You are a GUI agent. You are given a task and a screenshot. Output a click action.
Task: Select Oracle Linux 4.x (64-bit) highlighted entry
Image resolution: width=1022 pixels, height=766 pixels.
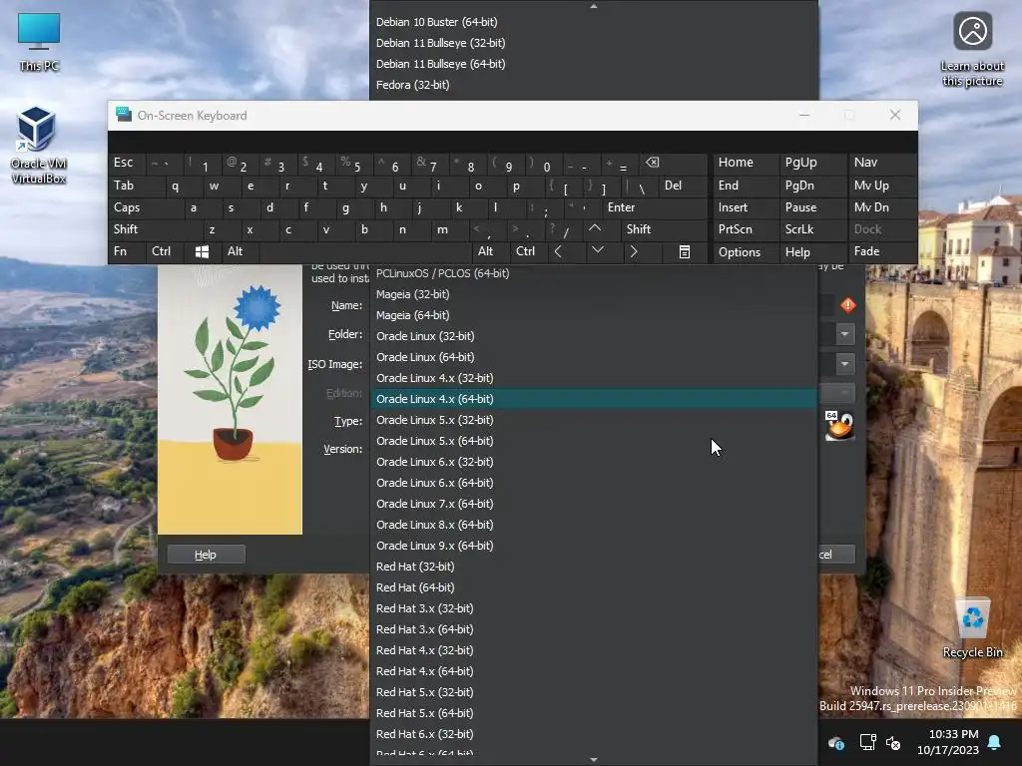coord(593,399)
